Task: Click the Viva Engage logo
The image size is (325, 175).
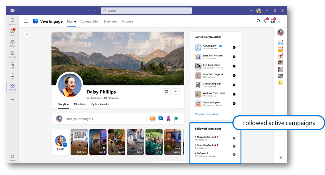Action: click(x=36, y=21)
